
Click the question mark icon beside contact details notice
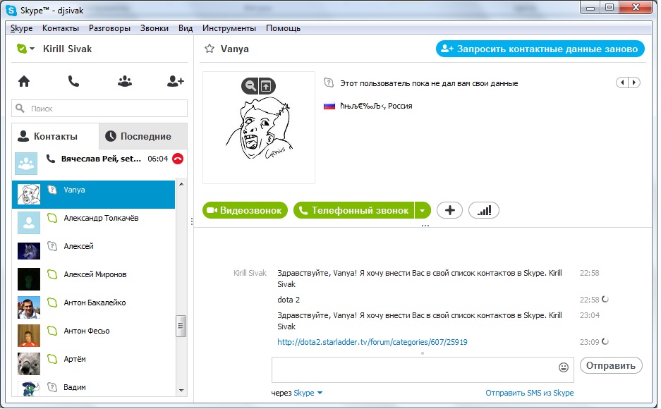tap(329, 83)
